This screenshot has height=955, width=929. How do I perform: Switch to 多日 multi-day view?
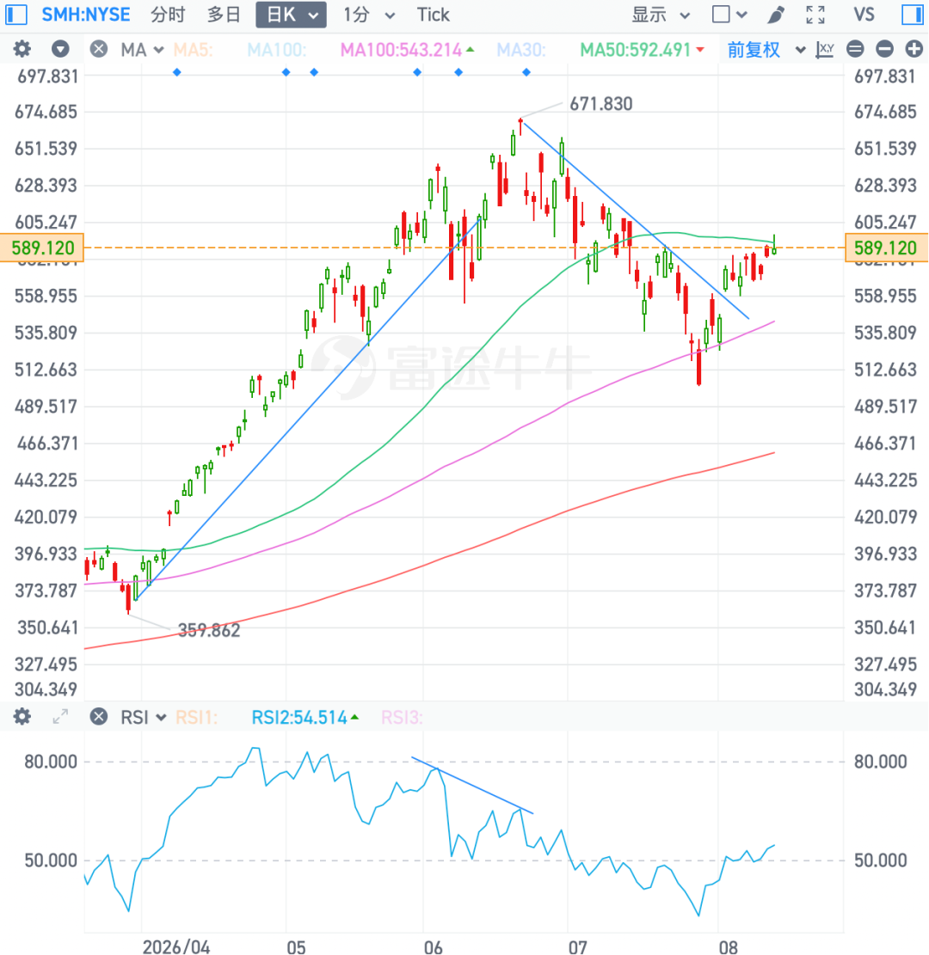tap(224, 14)
